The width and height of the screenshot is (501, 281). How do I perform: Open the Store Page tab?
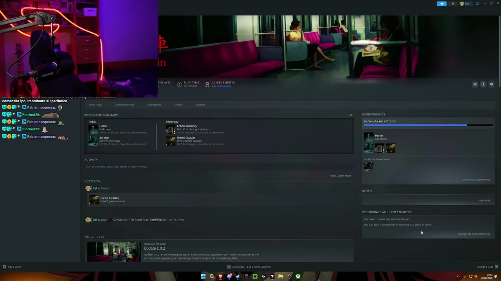pos(95,105)
